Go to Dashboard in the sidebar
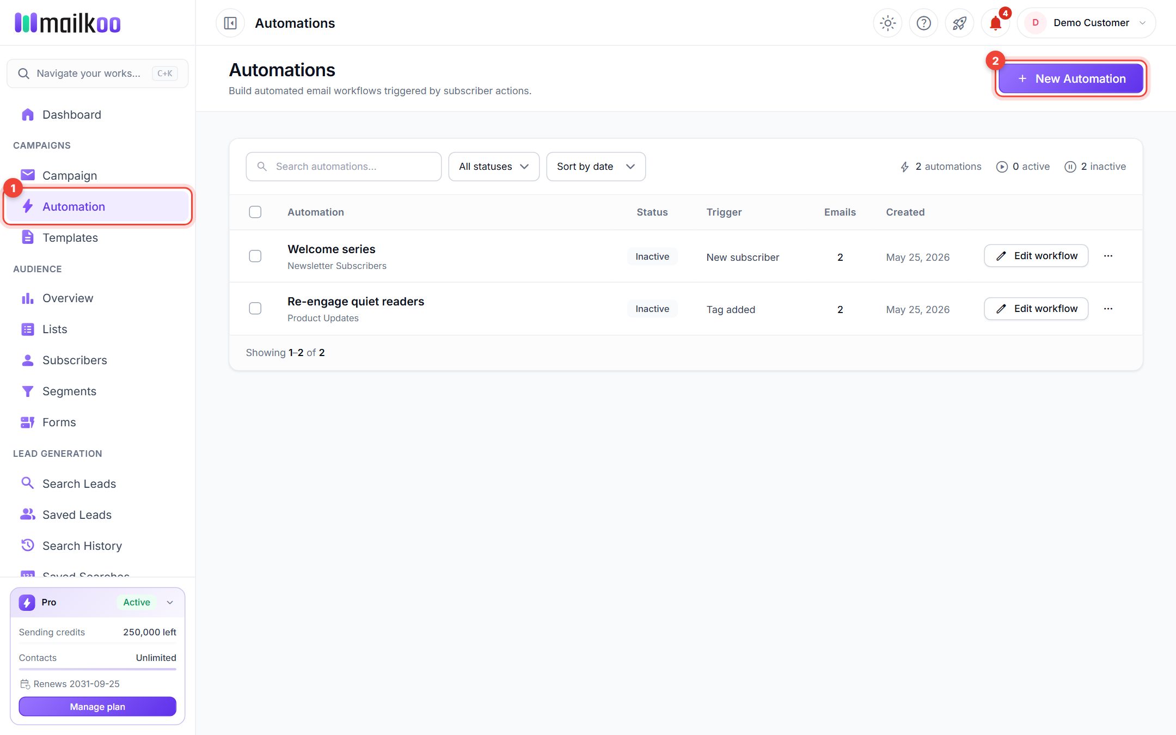 tap(97, 114)
